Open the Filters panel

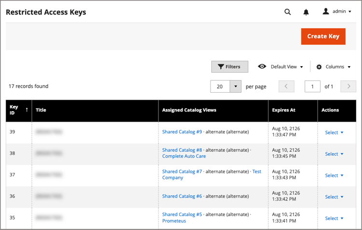(230, 67)
